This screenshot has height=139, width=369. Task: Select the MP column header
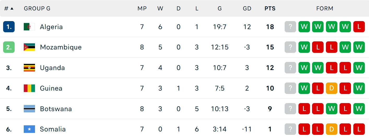[142, 8]
